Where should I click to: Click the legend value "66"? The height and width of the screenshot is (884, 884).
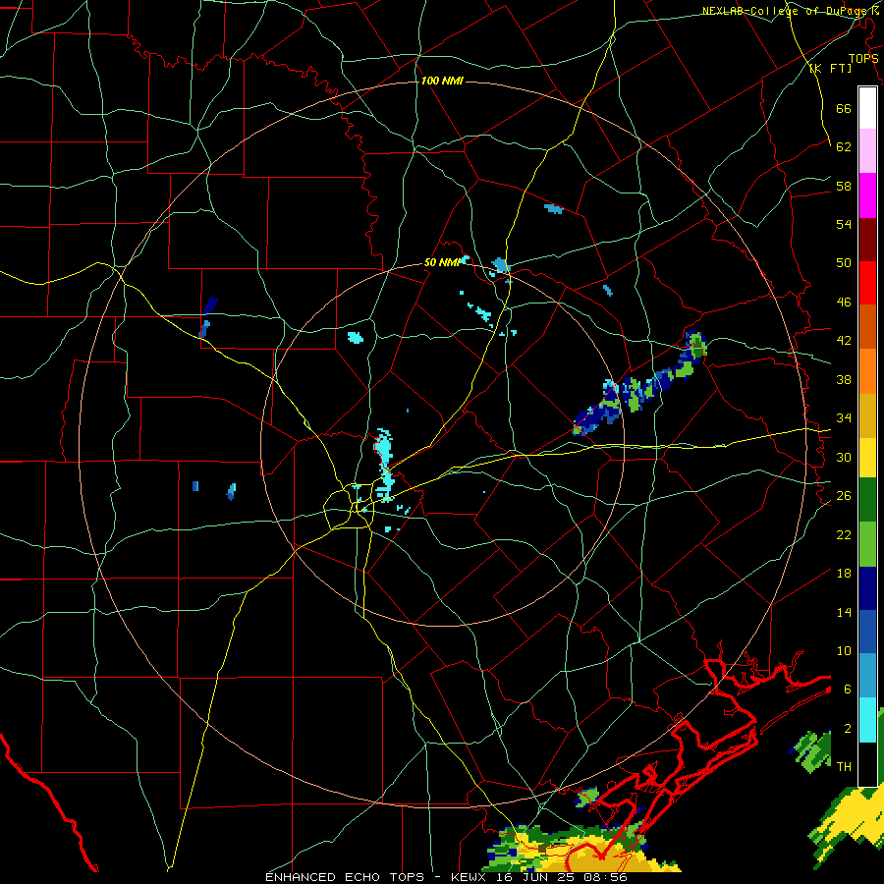(x=844, y=108)
